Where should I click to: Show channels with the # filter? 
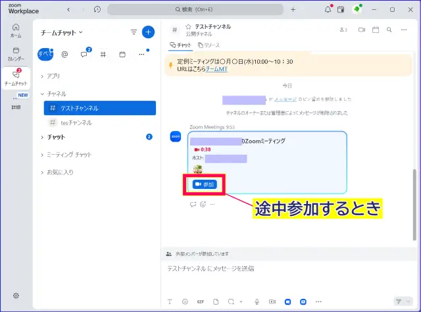(x=103, y=55)
